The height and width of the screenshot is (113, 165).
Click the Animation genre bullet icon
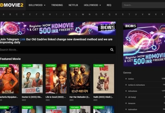(126, 109)
